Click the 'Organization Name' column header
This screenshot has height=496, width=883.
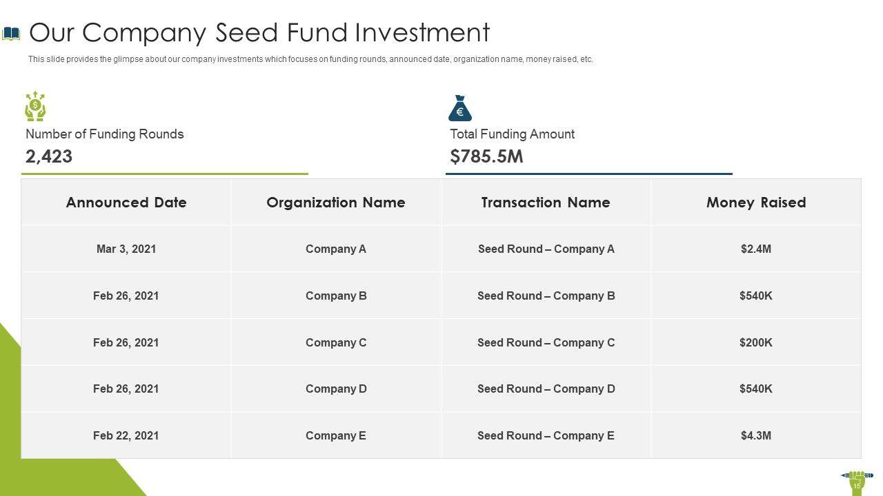(336, 203)
